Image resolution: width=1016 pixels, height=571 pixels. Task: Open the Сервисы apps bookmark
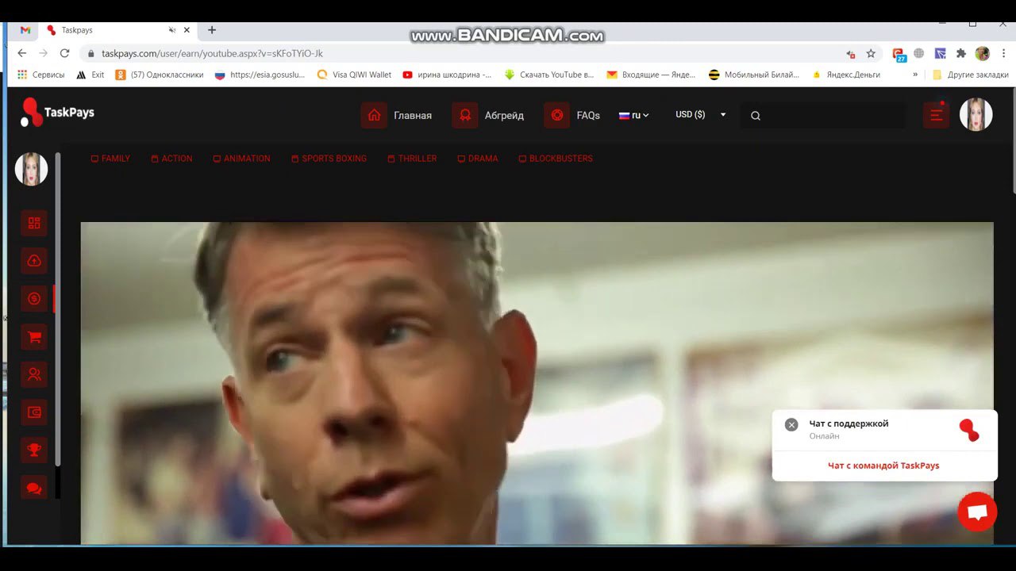[x=42, y=75]
